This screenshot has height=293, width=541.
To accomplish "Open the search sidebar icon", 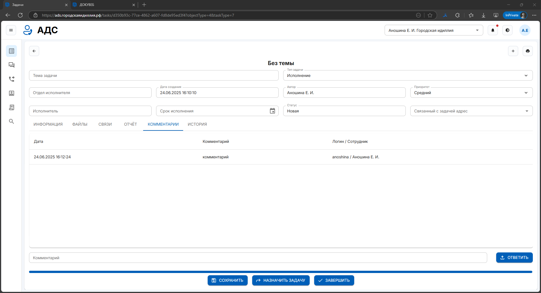I will coord(12,121).
